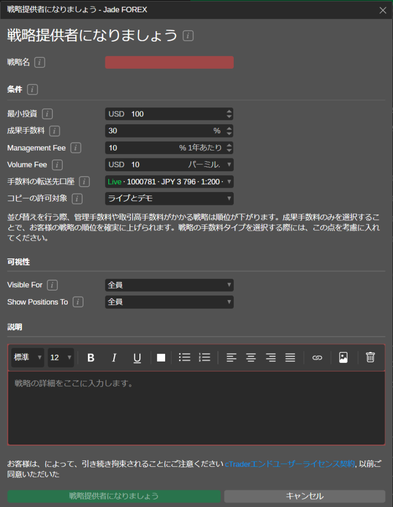Insert a numbered list
Screen dimensions: 393x507
click(204, 357)
